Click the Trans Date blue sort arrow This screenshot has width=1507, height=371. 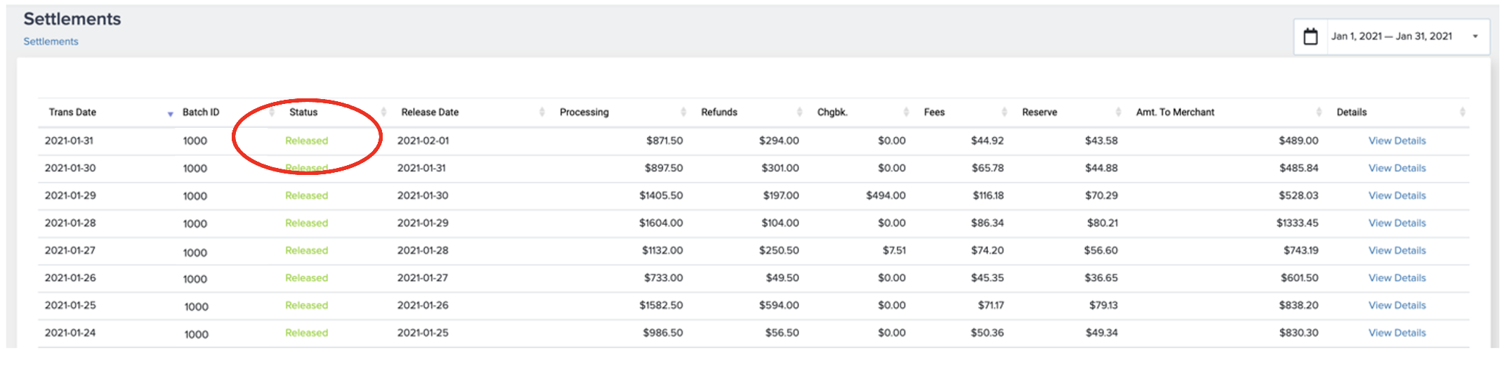[x=170, y=114]
